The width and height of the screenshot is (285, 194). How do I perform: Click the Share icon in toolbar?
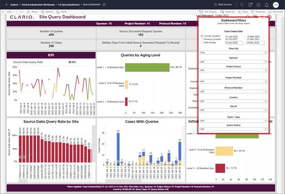[x=243, y=11]
